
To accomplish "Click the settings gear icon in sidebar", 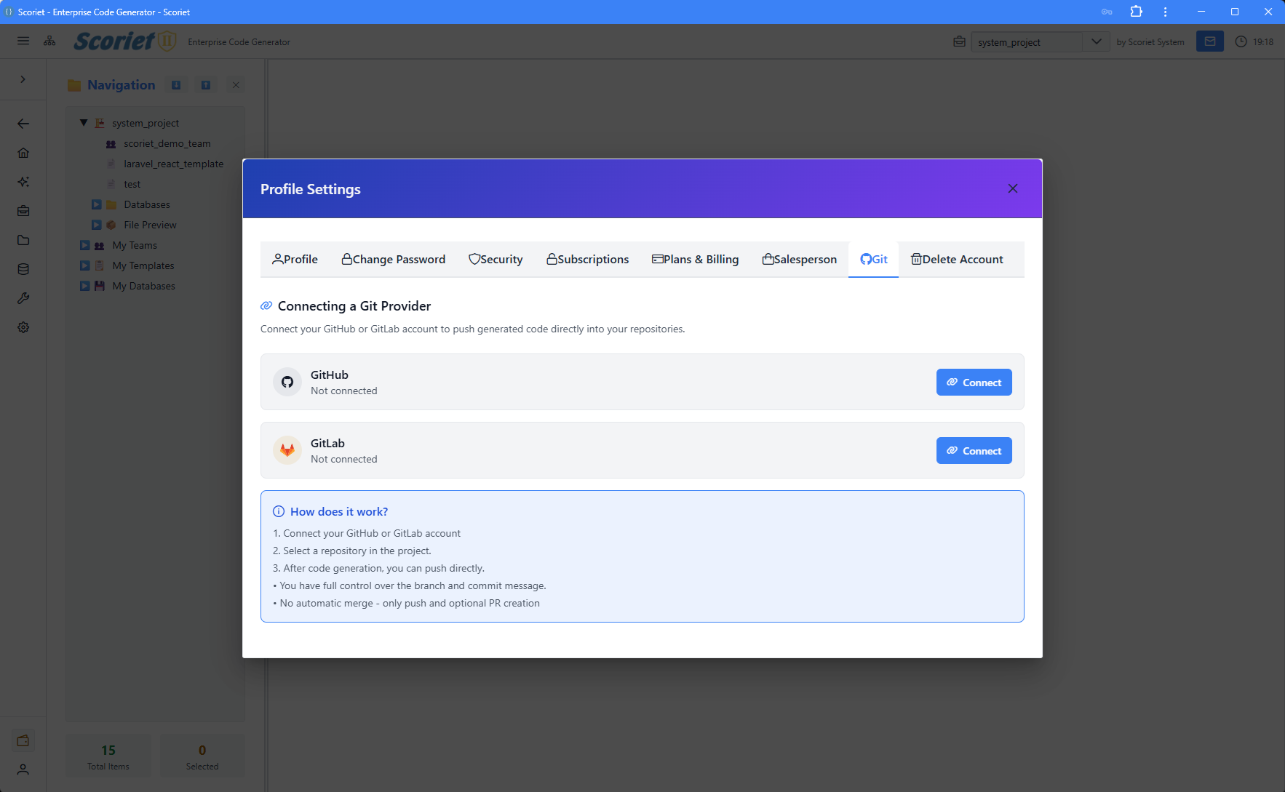I will [23, 327].
